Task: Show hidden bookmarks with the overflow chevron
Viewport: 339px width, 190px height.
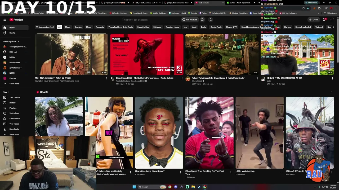Action: [x=319, y=13]
